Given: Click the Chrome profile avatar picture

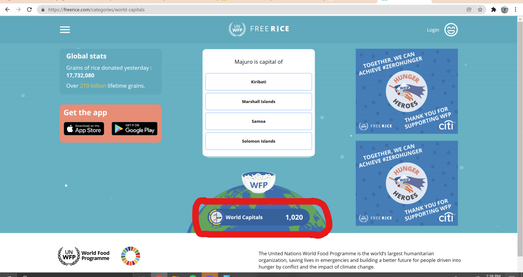Looking at the screenshot, I should pyautogui.click(x=505, y=9).
